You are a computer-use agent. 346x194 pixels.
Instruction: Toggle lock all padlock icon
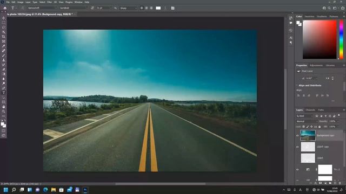coord(320,127)
